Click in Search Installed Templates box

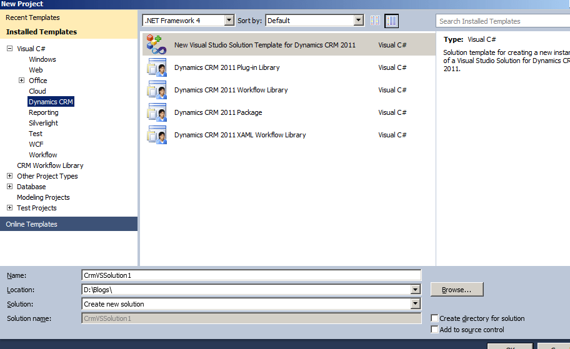tap(503, 21)
